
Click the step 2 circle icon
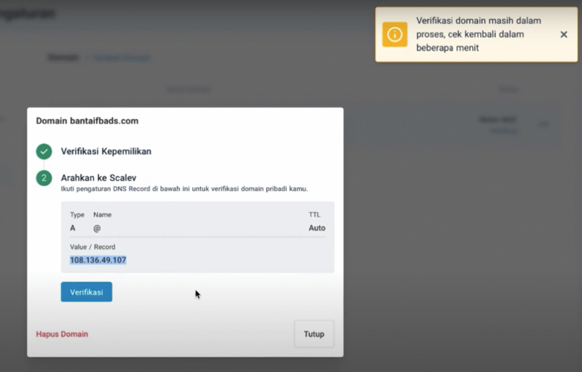tap(44, 178)
